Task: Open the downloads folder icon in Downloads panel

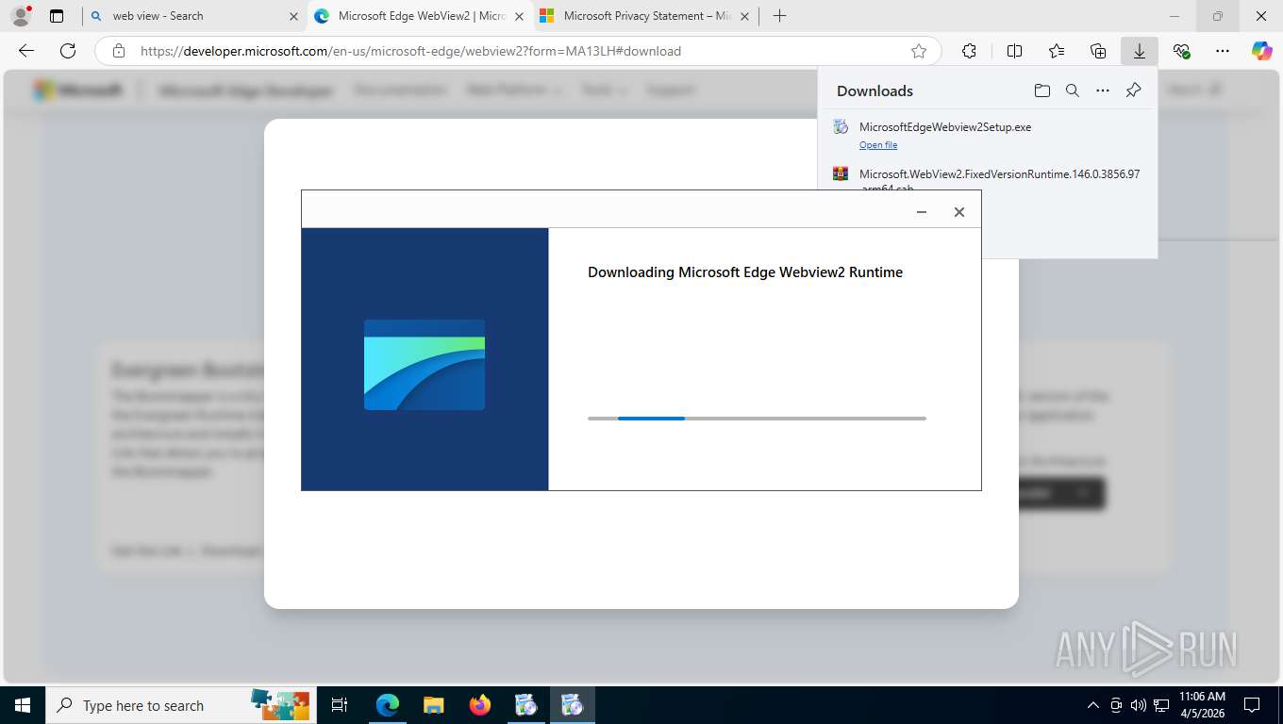Action: coord(1041,90)
